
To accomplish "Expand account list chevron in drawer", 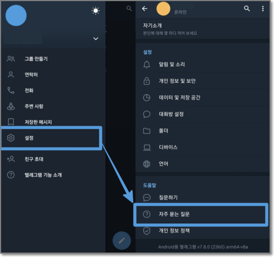I will pyautogui.click(x=96, y=38).
